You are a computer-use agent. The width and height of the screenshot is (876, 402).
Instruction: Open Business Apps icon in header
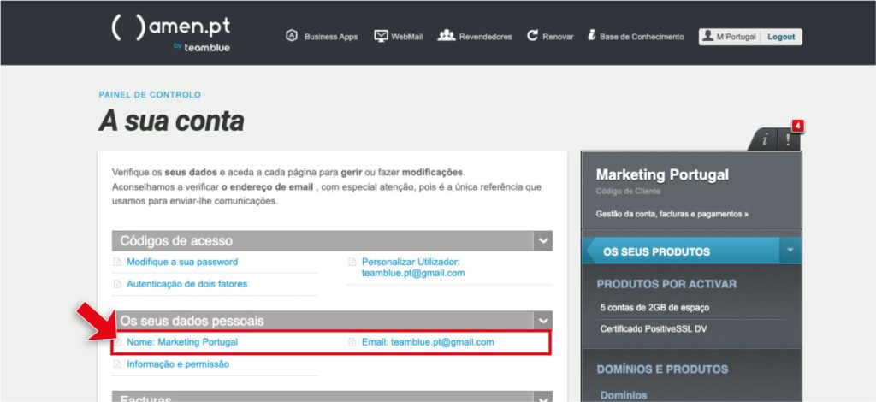click(292, 37)
